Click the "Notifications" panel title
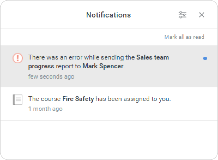 click(x=108, y=15)
